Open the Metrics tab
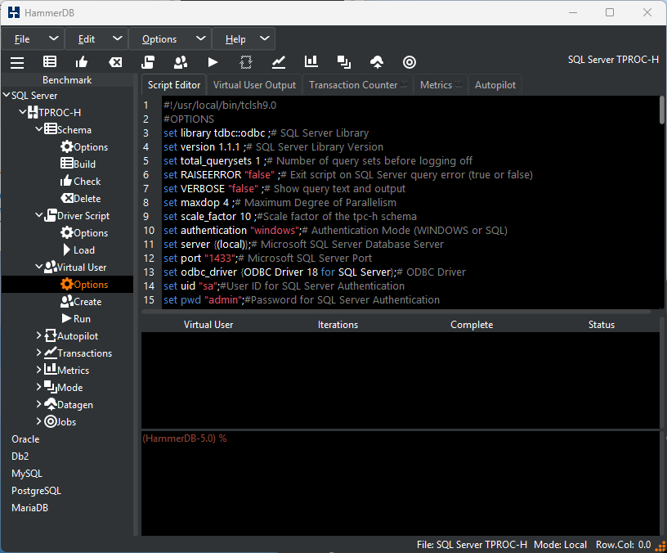Image resolution: width=667 pixels, height=553 pixels. [x=441, y=85]
